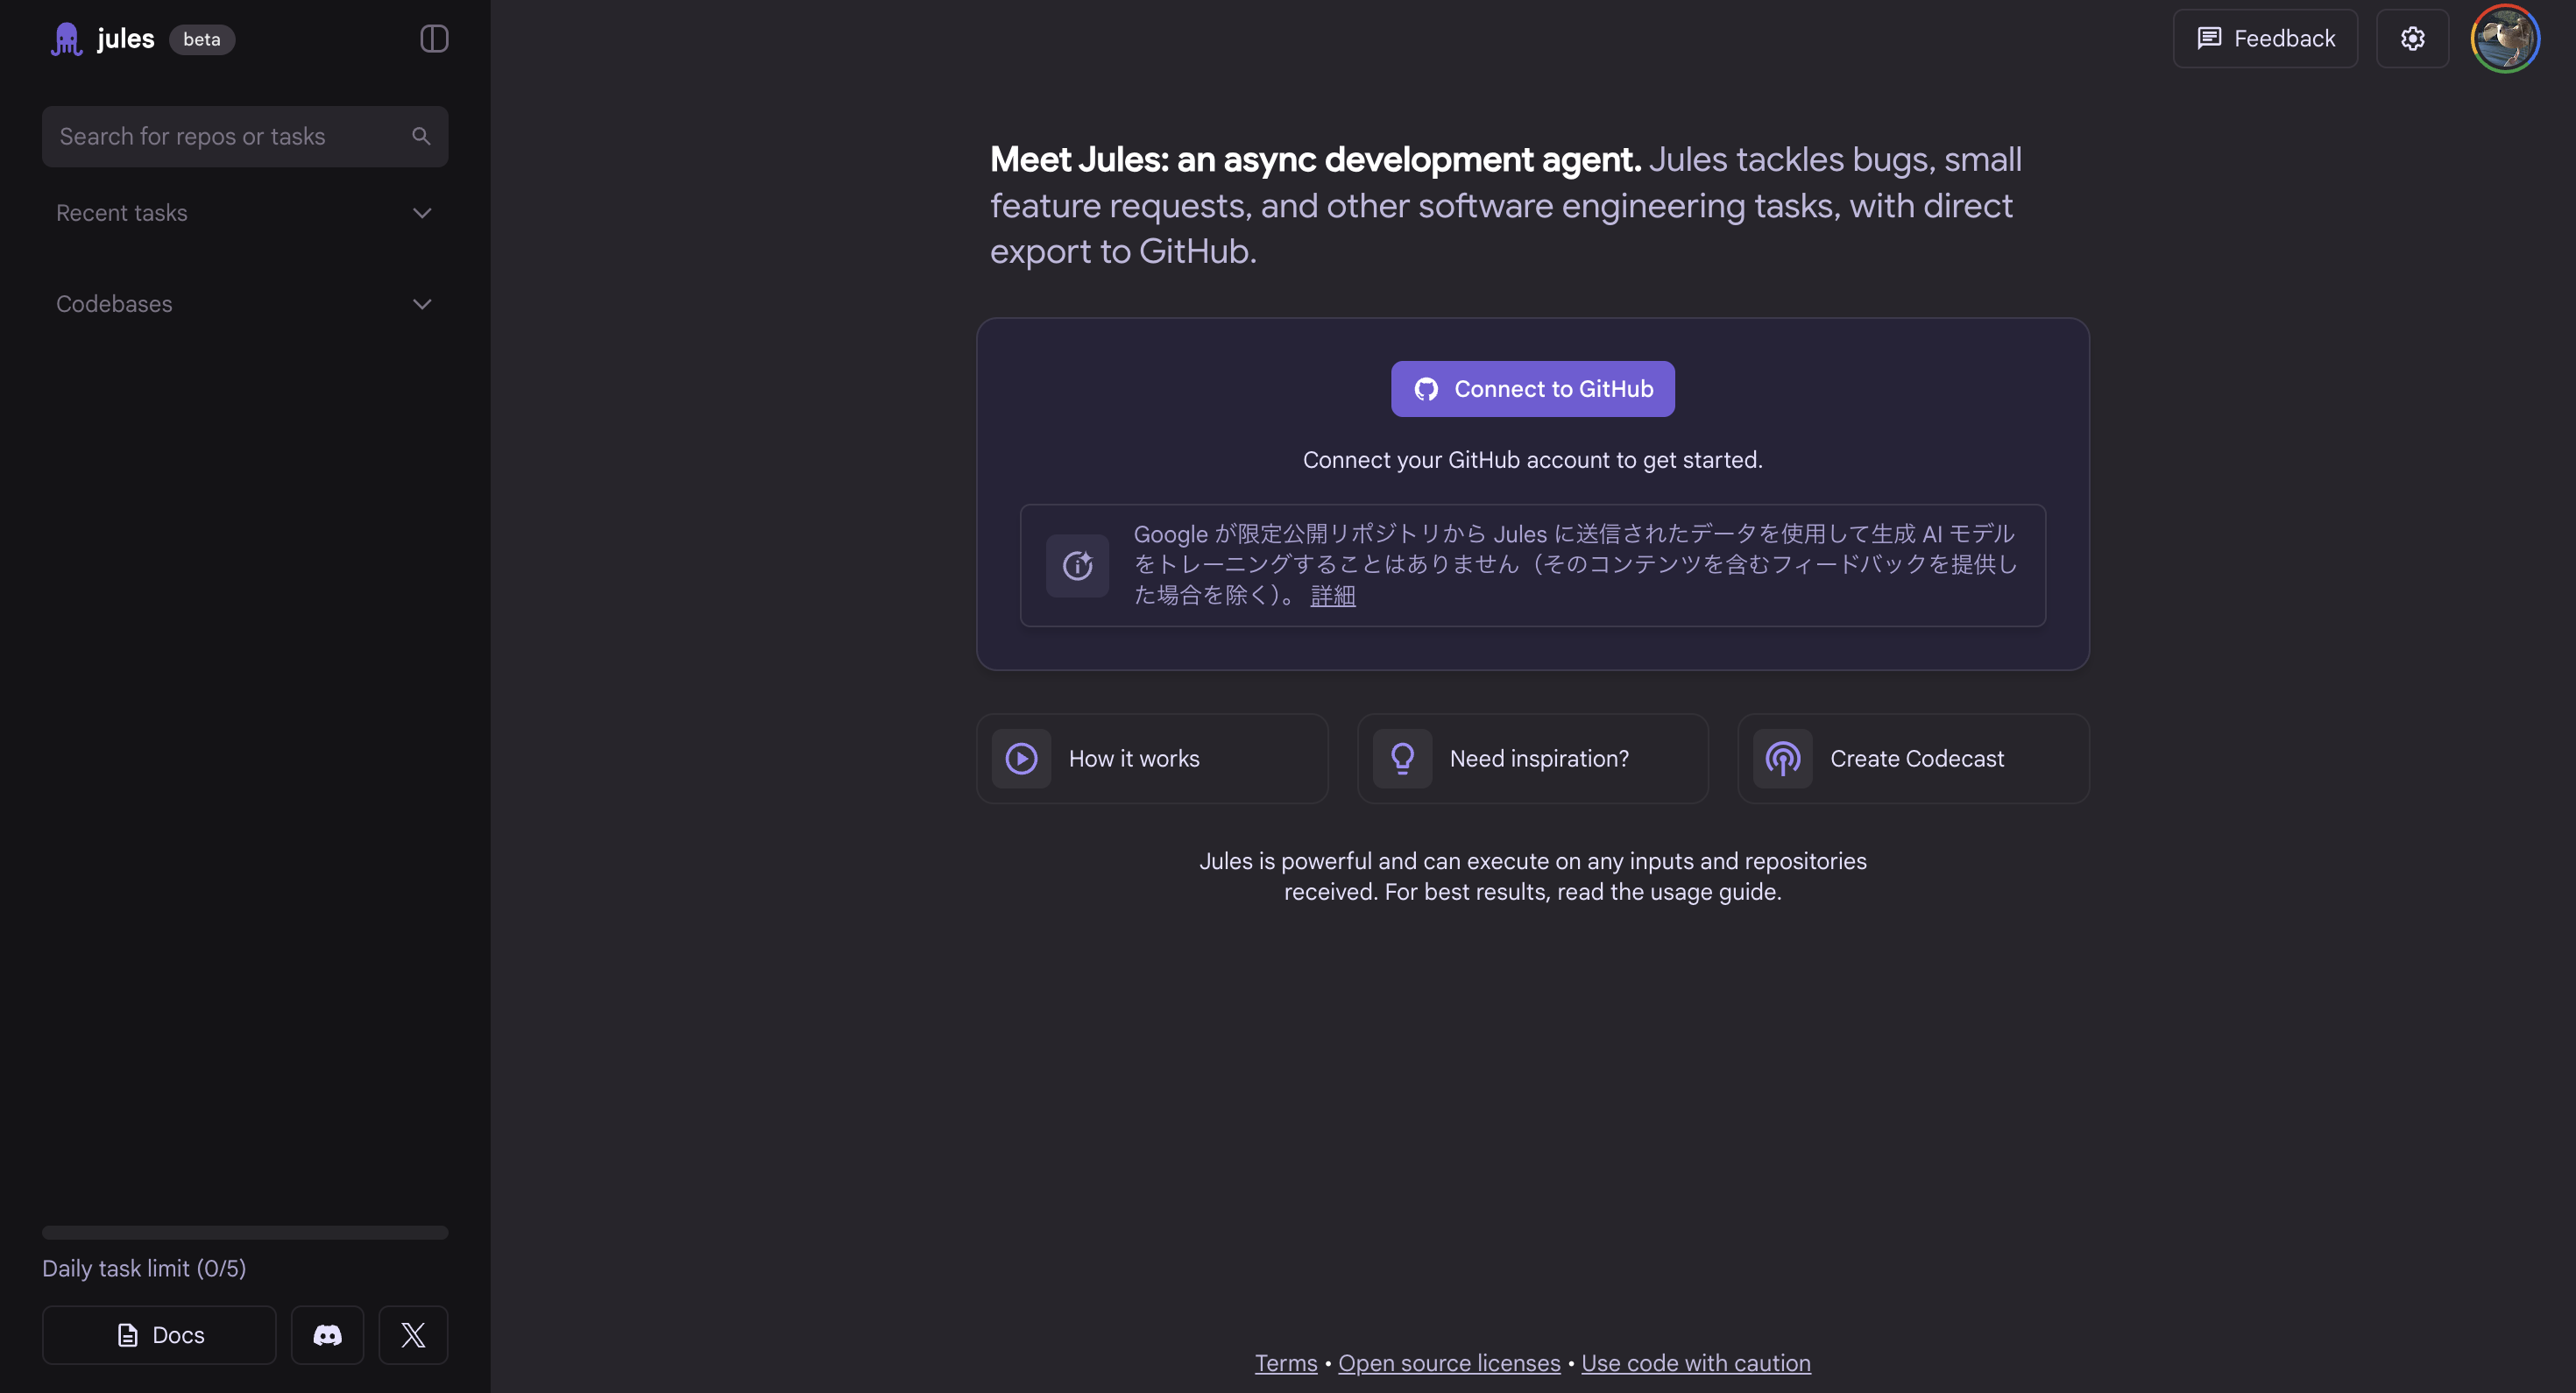Open the settings gear icon
The height and width of the screenshot is (1393, 2576).
tap(2413, 38)
